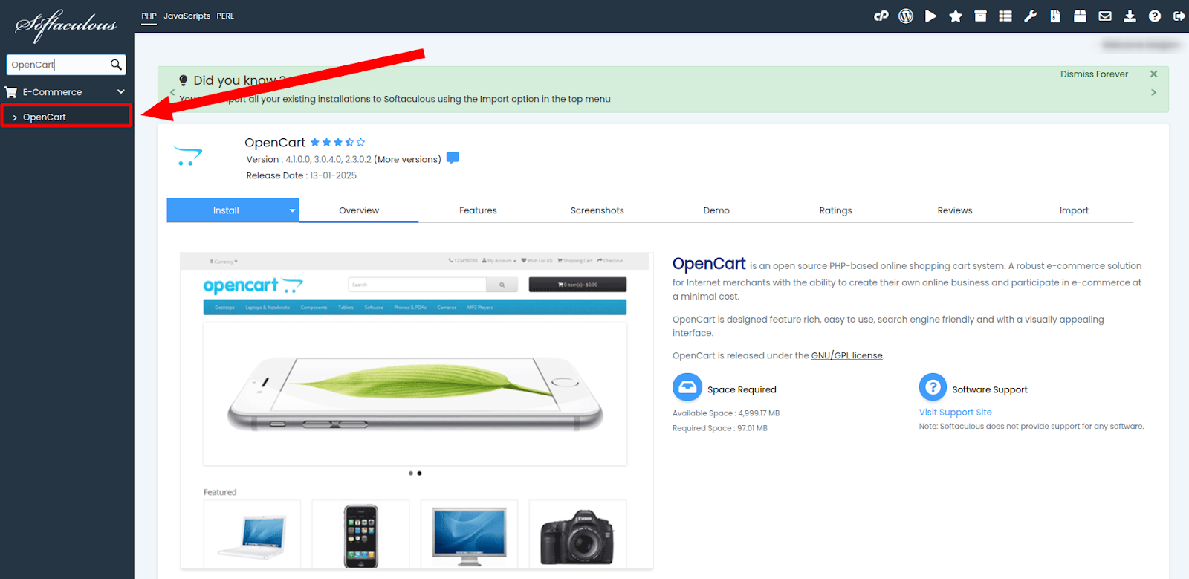Viewport: 1189px width, 579px height.
Task: Open the download import icon in top bar
Action: pyautogui.click(x=1130, y=16)
